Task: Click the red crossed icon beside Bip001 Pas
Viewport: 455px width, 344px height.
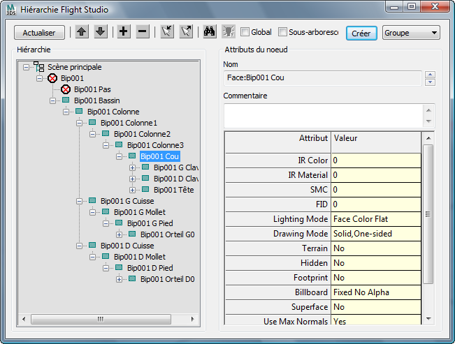Action: click(x=66, y=89)
